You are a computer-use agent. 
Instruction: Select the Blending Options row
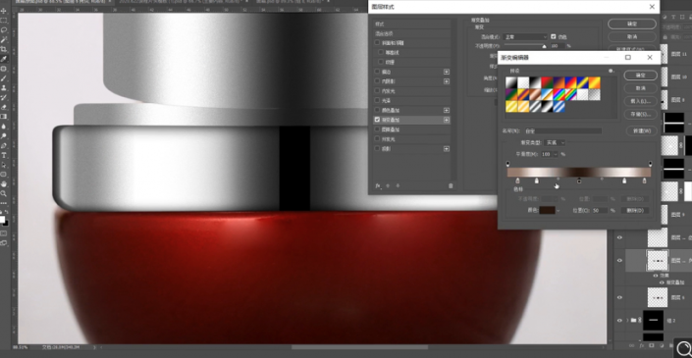tap(411, 33)
